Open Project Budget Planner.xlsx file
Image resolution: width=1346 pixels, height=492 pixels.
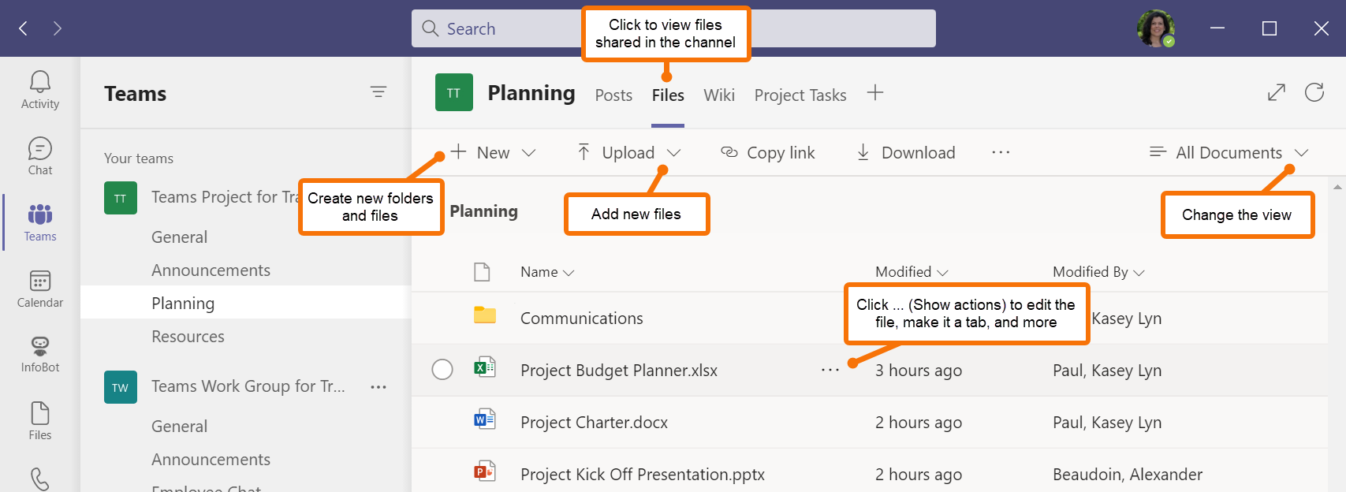coord(619,371)
